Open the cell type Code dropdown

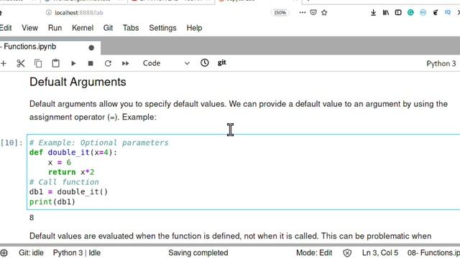(x=166, y=63)
